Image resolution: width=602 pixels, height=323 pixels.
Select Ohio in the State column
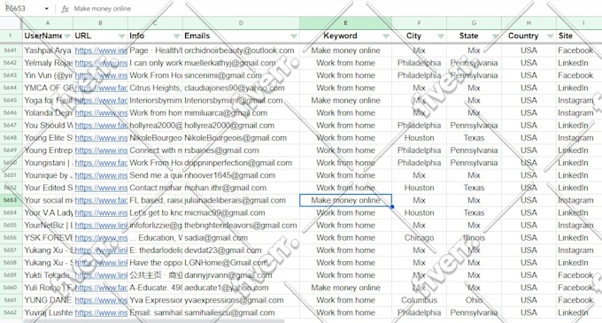474,300
